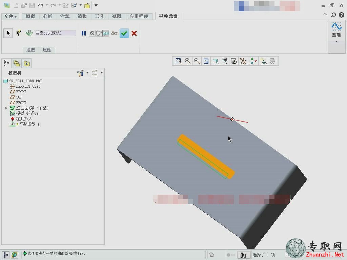Expand the 壁曲面(第一个壁) tree node
Viewport: 347px width, 260px height.
pyautogui.click(x=6, y=108)
